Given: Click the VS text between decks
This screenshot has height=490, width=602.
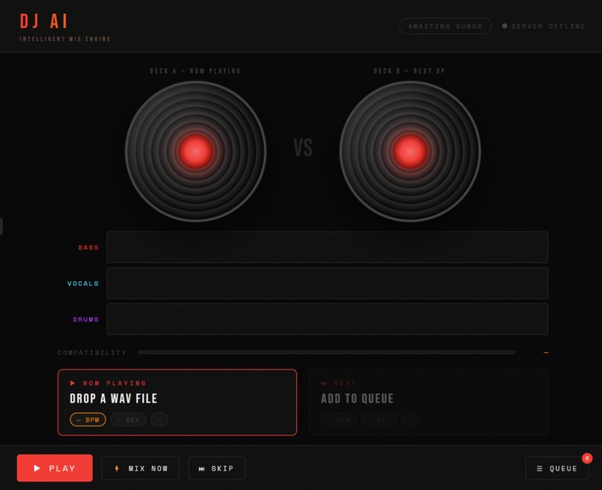Looking at the screenshot, I should [303, 148].
